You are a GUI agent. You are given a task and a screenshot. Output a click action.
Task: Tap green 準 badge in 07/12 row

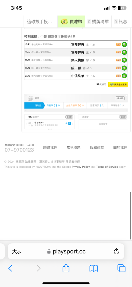(x=124, y=68)
